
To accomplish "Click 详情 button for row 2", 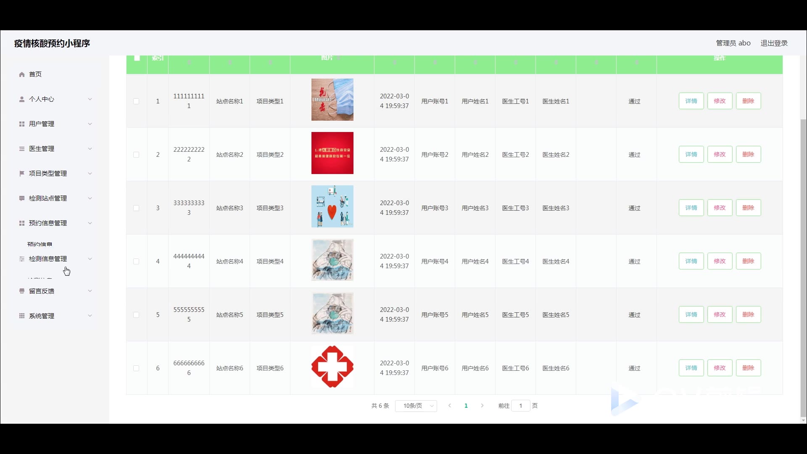I will (x=691, y=154).
